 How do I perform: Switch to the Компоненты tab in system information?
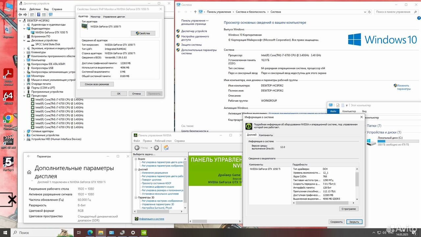266,135
